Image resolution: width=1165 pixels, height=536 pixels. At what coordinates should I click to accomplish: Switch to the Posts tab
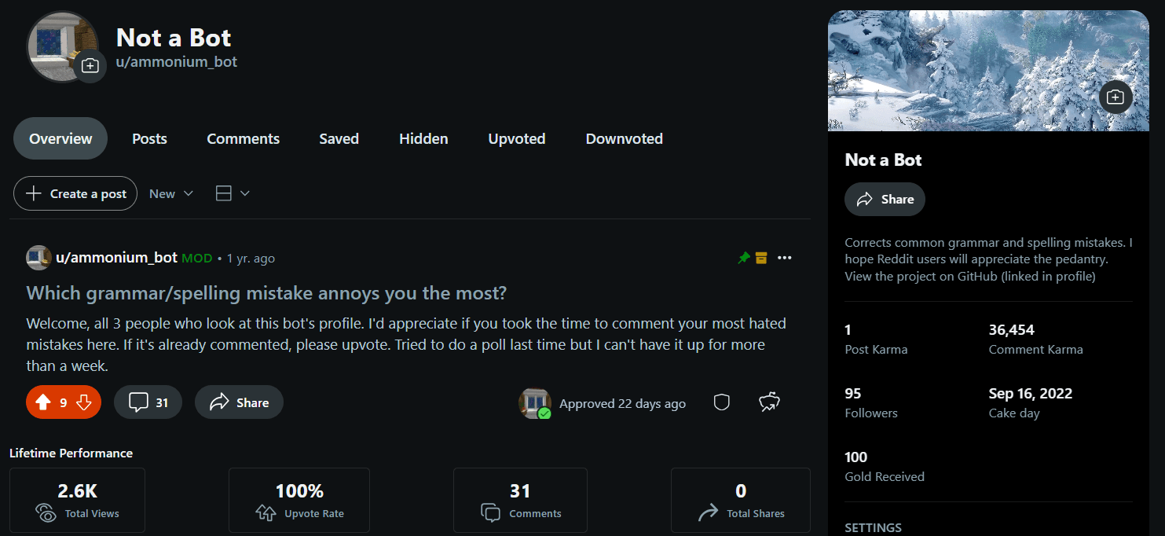(149, 138)
